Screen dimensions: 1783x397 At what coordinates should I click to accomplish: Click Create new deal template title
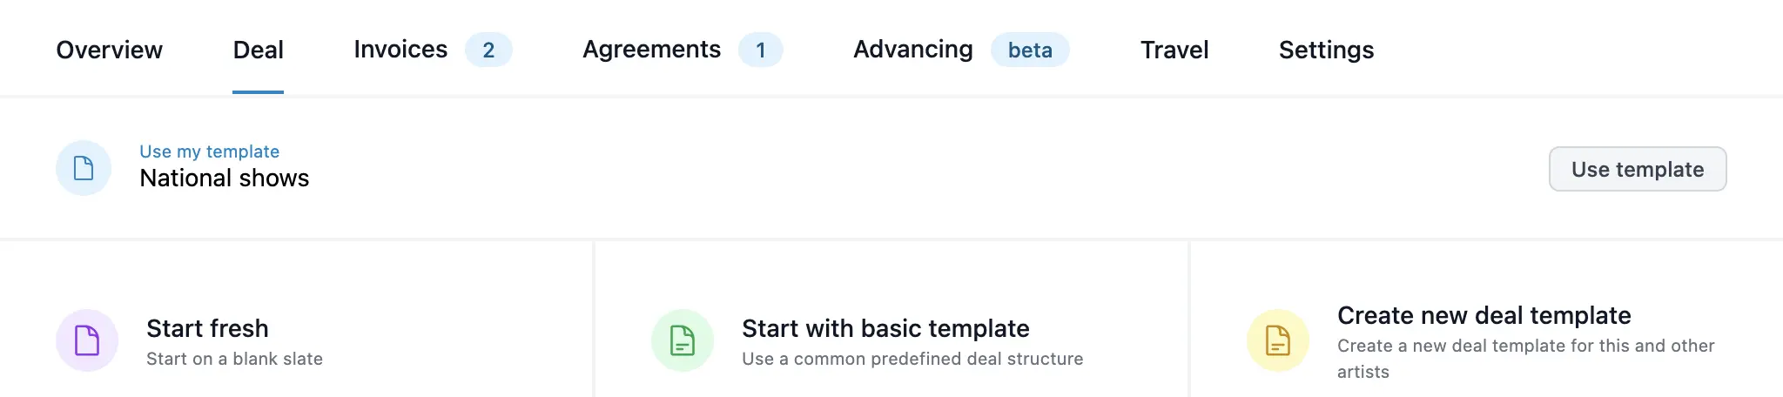pyautogui.click(x=1484, y=315)
